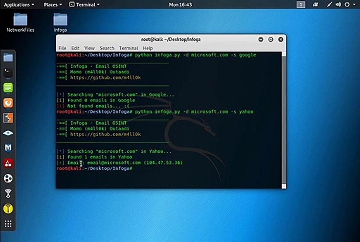Click the terminal scrollbar up arrow
Image resolution: width=360 pixels, height=242 pixels.
tap(284, 54)
